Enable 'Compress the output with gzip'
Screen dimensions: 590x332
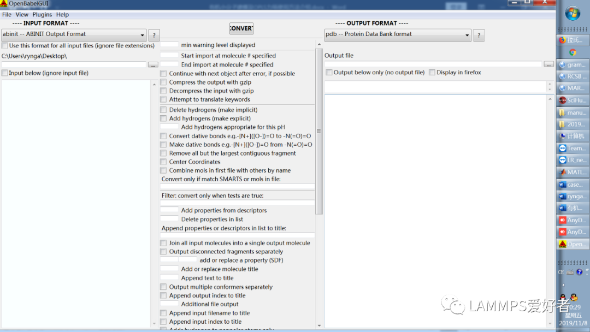click(x=163, y=82)
